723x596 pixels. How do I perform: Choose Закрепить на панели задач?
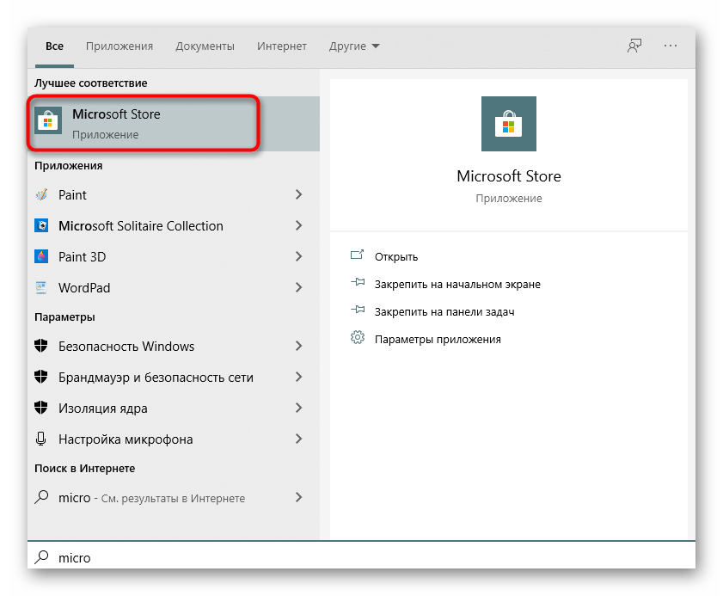pyautogui.click(x=444, y=312)
